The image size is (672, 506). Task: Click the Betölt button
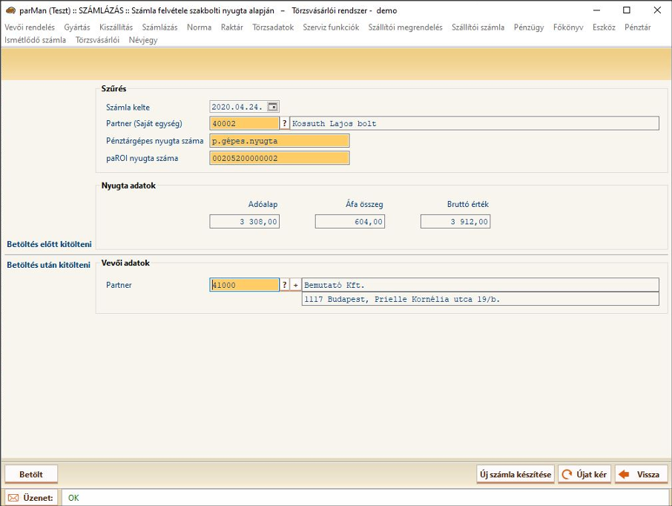[x=31, y=474]
